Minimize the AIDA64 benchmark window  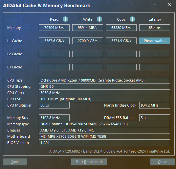pos(155,5)
